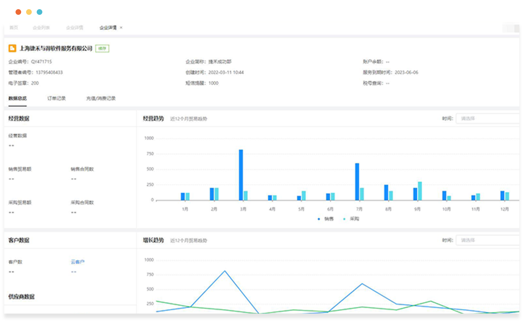Select the active 企业详情 tab label
The width and height of the screenshot is (525, 327).
(108, 28)
